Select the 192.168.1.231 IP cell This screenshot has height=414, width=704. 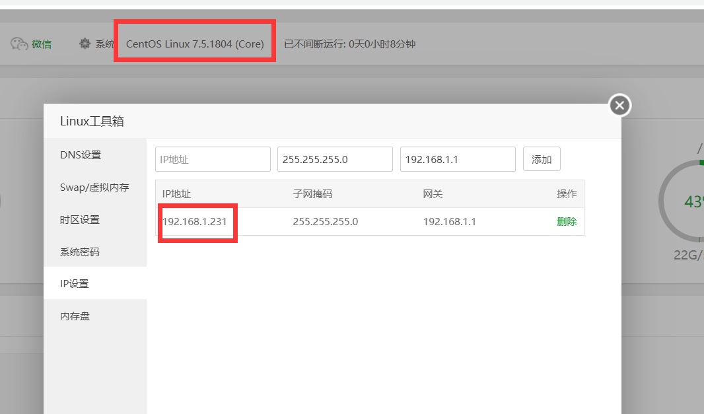pos(194,221)
